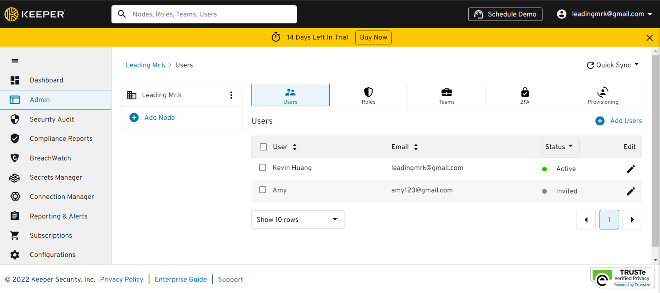
Task: Switch to the Teams tab
Action: (x=446, y=95)
